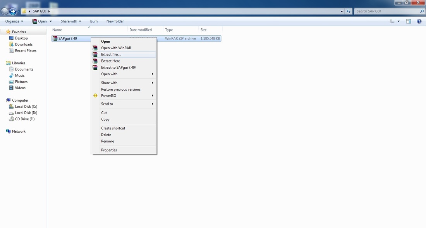This screenshot has width=426, height=228.
Task: Click the Help question mark icon
Action: (x=419, y=21)
